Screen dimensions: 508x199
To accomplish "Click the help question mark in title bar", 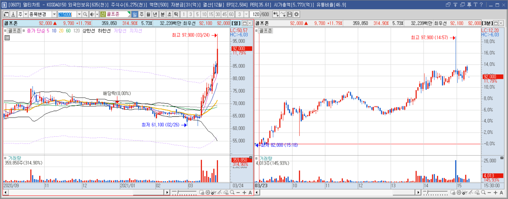I will [x=481, y=5].
